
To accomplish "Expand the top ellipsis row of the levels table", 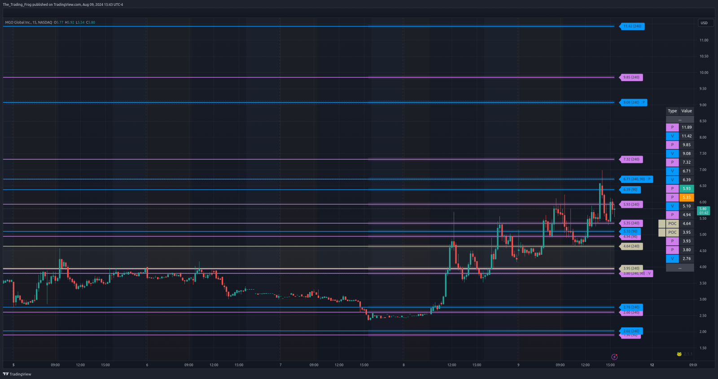I will click(680, 120).
